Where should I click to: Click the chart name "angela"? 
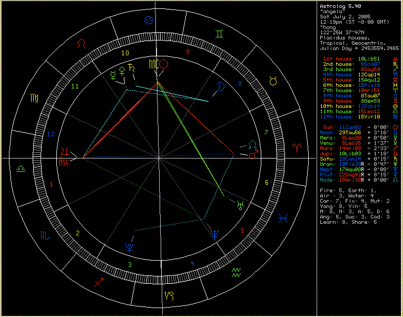pos(332,12)
